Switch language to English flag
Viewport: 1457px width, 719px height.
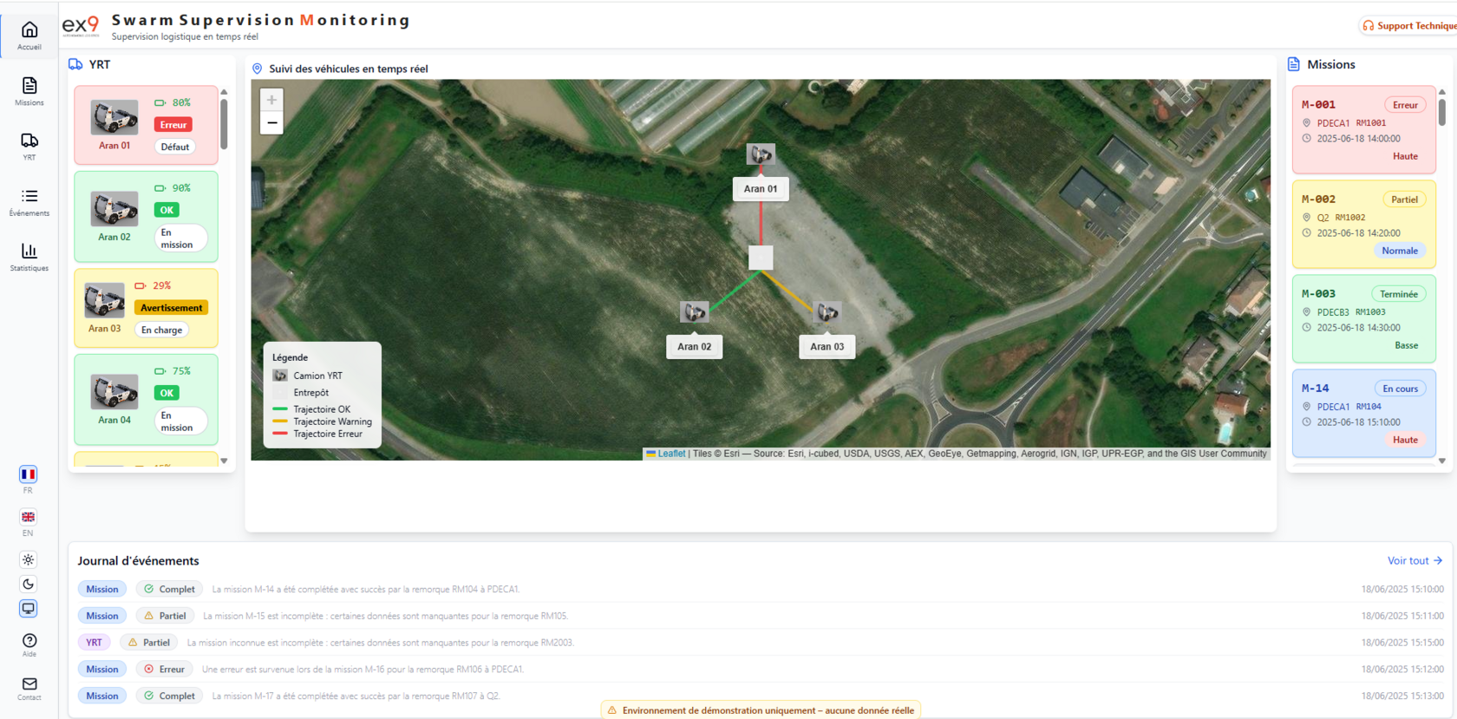pos(29,517)
